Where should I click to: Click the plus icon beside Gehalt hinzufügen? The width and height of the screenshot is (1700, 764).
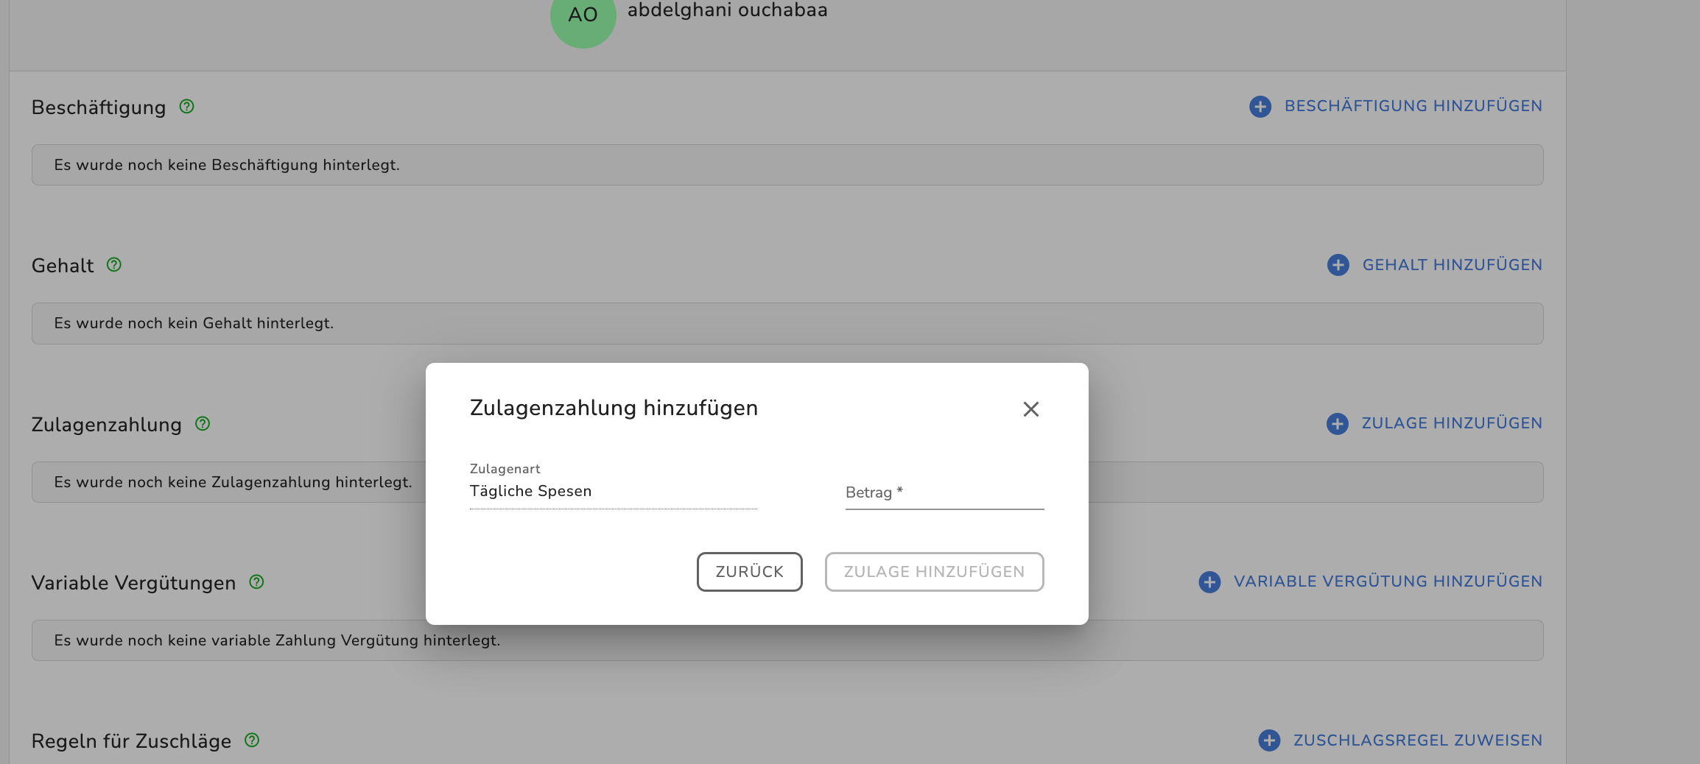[1338, 265]
